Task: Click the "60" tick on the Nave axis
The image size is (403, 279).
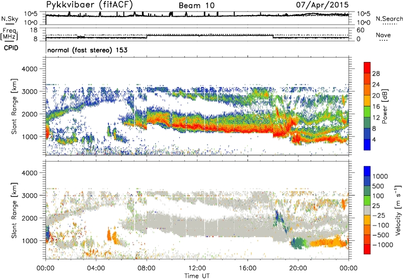Action: click(x=361, y=30)
